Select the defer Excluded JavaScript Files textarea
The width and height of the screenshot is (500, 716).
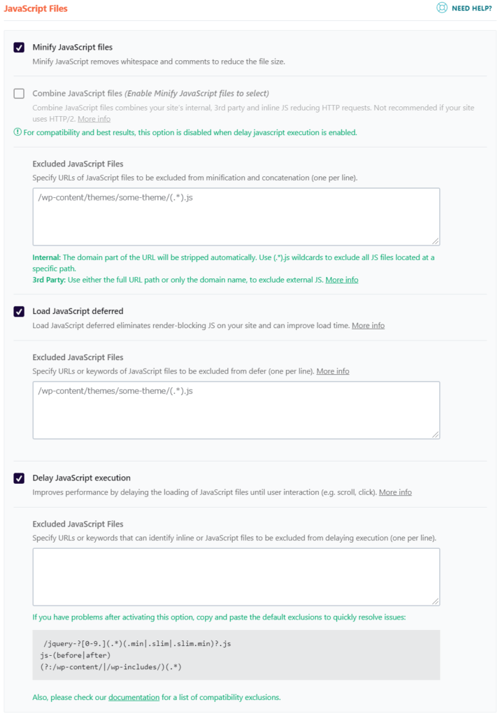point(235,409)
